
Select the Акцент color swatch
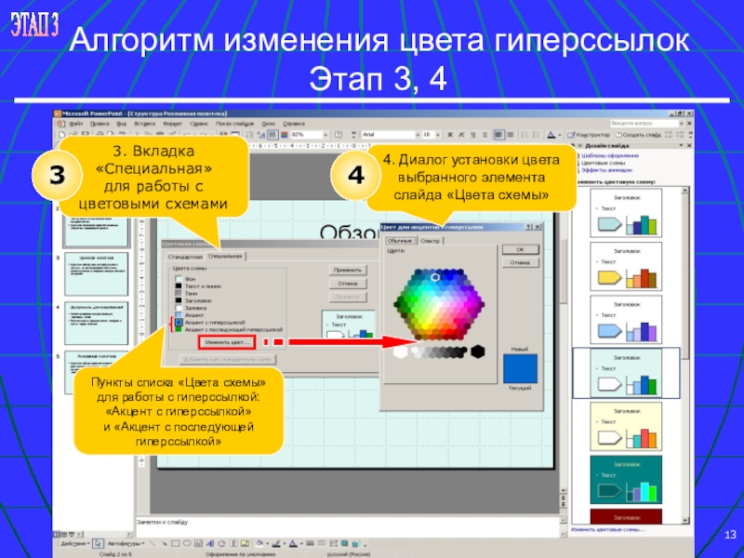click(179, 315)
